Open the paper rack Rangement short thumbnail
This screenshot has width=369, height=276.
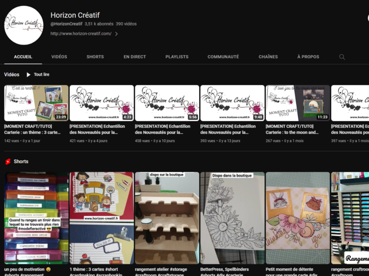coord(350,218)
